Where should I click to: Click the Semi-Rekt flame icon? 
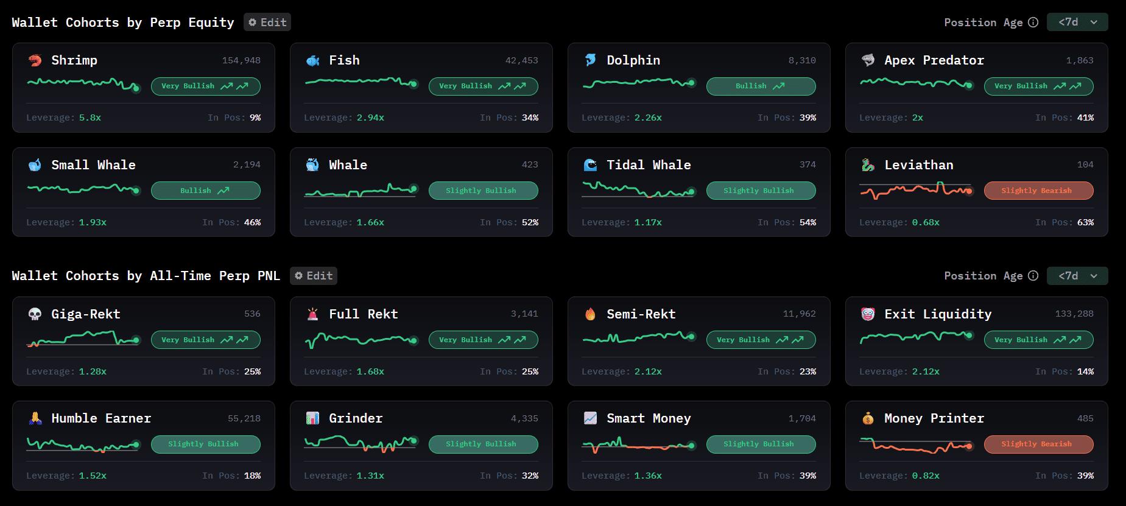[x=590, y=314]
